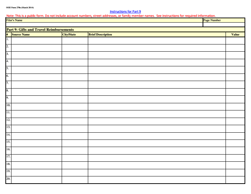Click the Value cell in row 20
This screenshot has height=194, width=251.
pos(235,180)
